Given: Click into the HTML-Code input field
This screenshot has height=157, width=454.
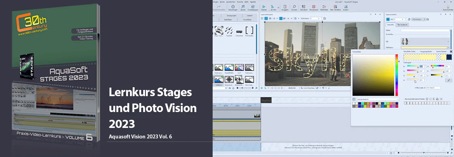Looking at the screenshot, I should point(433,88).
